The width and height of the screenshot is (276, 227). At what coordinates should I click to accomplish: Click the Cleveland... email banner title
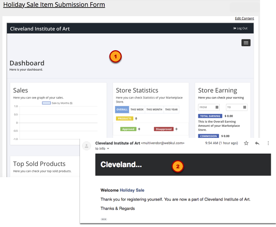(121, 164)
